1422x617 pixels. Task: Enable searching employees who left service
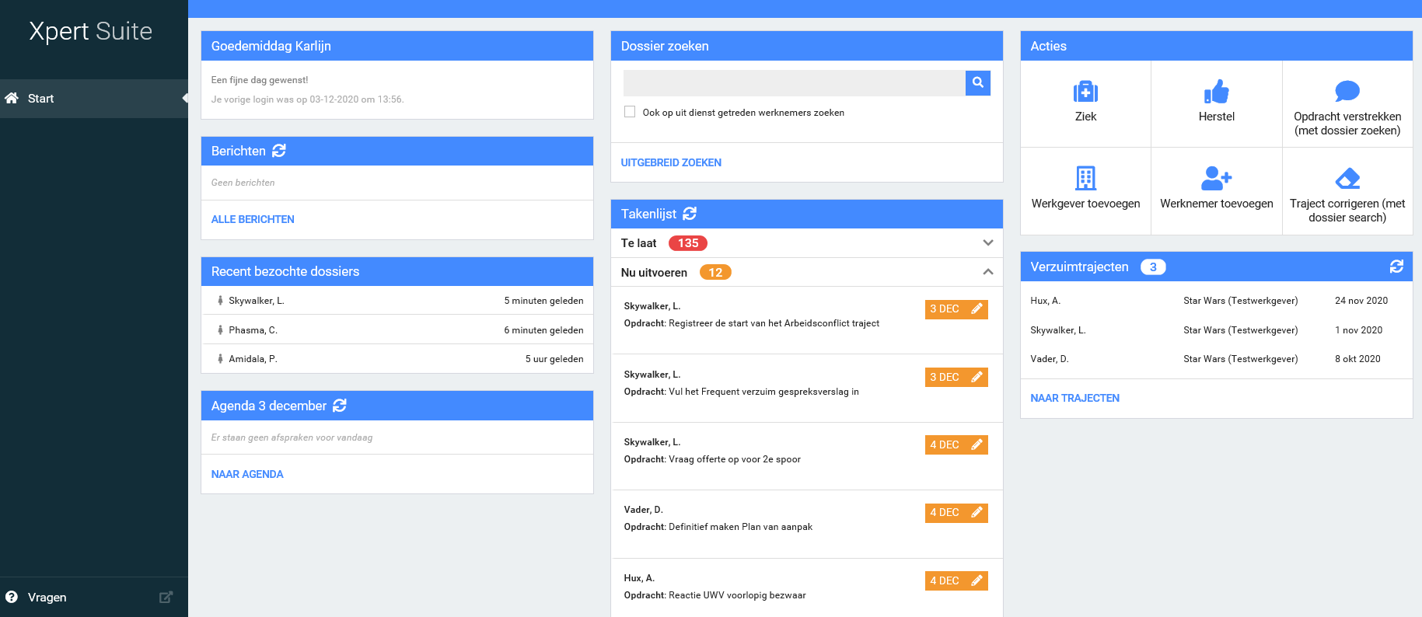630,112
